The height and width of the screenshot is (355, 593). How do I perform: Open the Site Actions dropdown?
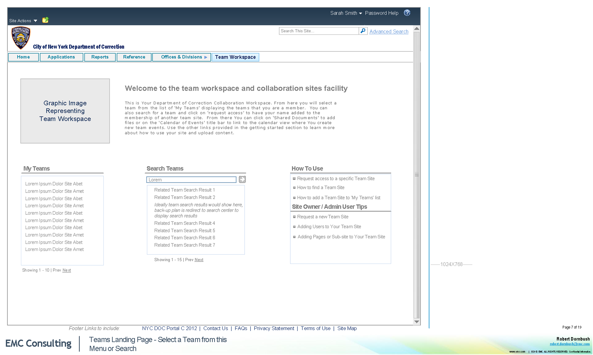pyautogui.click(x=23, y=21)
